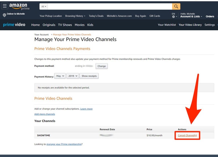
Task: Open Today's Deals
Action: [x=96, y=16]
